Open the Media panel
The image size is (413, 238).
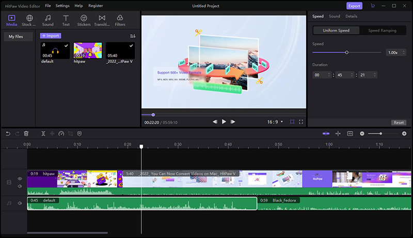click(x=11, y=21)
